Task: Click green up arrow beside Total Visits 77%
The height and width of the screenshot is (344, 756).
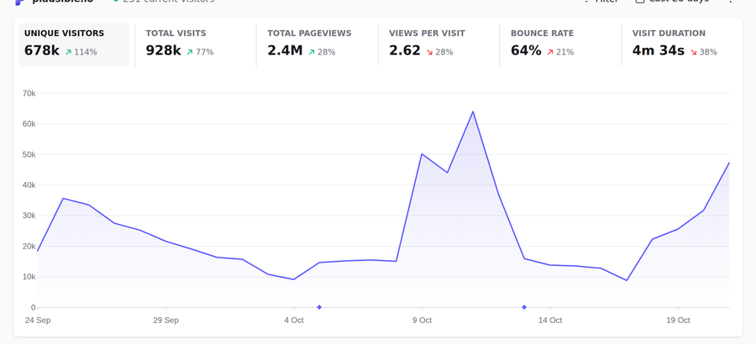Action: click(190, 52)
